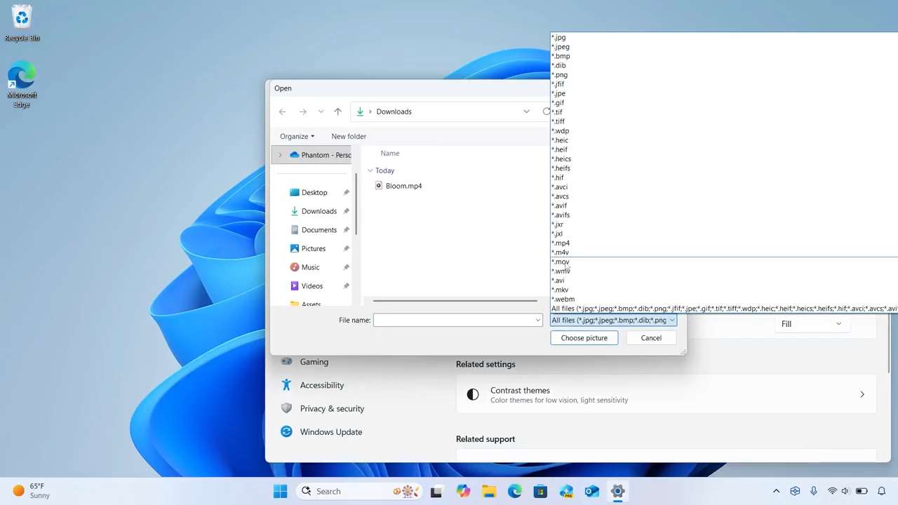Click the File name input box
The width and height of the screenshot is (898, 505).
coord(453,320)
